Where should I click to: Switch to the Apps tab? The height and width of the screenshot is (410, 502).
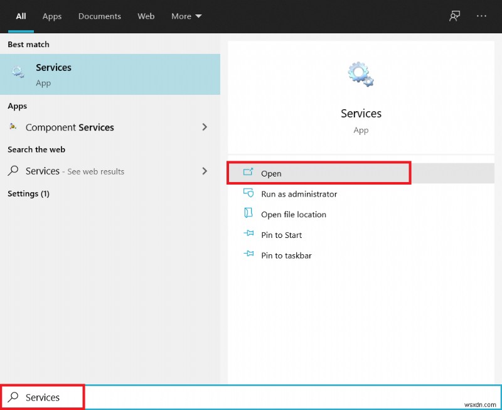52,16
